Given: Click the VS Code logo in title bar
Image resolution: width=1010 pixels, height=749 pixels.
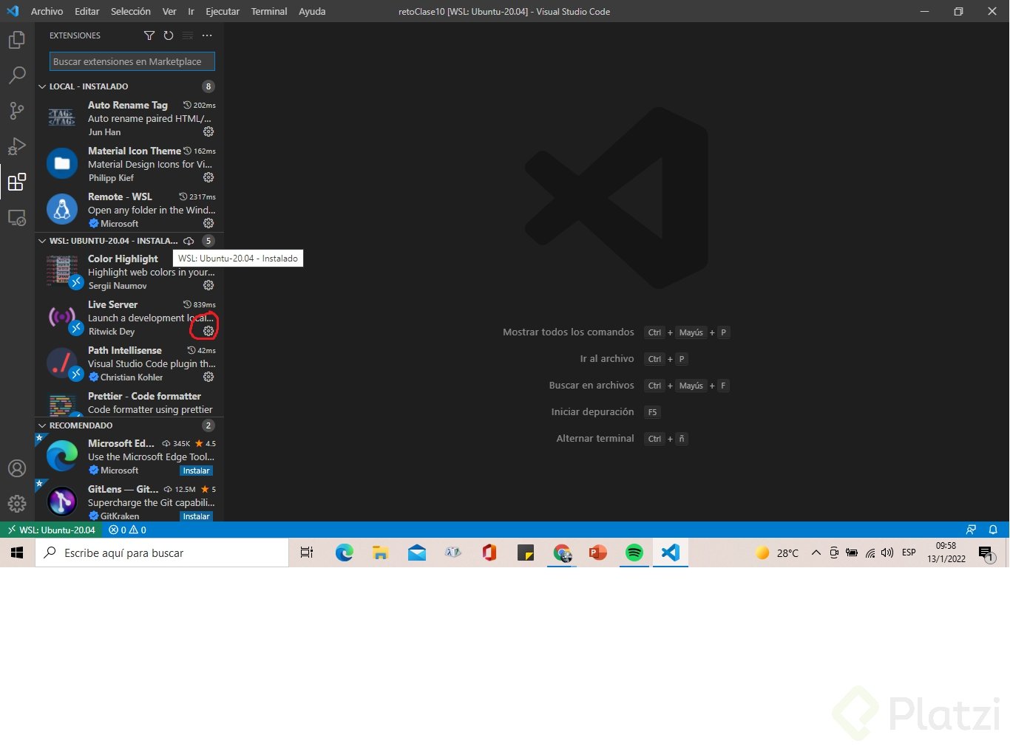Looking at the screenshot, I should click(x=13, y=11).
